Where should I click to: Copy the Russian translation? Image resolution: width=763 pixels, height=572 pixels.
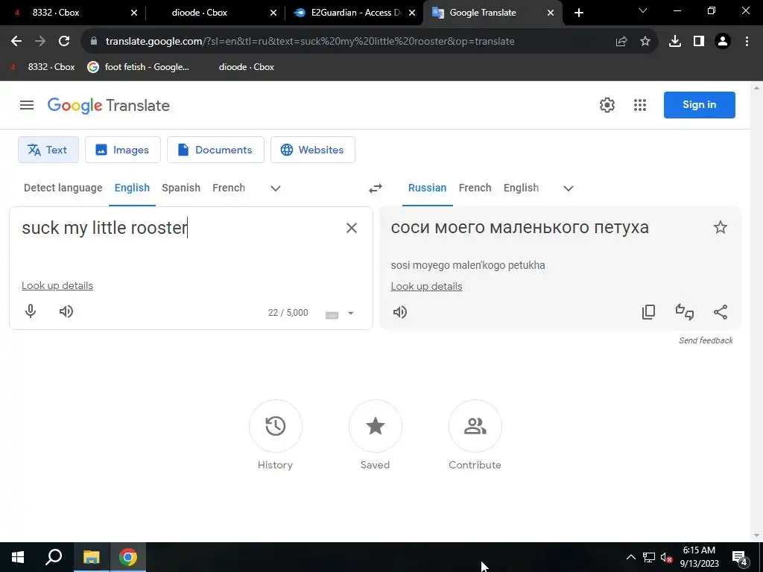pos(649,312)
